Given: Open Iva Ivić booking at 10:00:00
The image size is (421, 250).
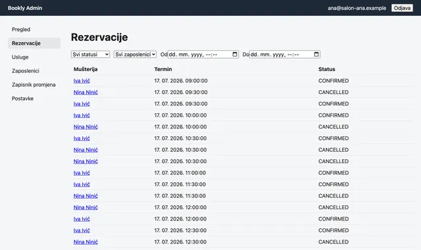Looking at the screenshot, I should click(82, 116).
